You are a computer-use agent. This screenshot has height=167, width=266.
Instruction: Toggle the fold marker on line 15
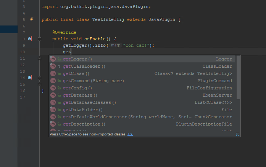coord(39,84)
